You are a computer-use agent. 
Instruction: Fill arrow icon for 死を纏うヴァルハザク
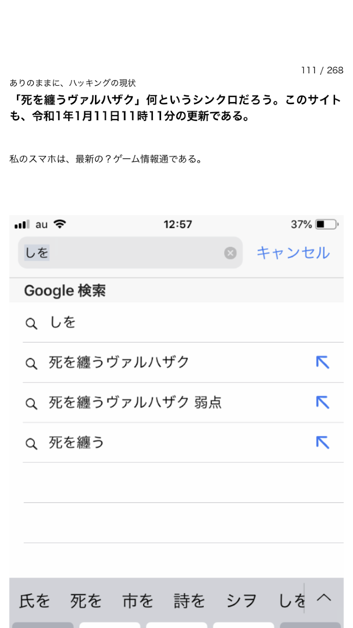click(x=322, y=363)
